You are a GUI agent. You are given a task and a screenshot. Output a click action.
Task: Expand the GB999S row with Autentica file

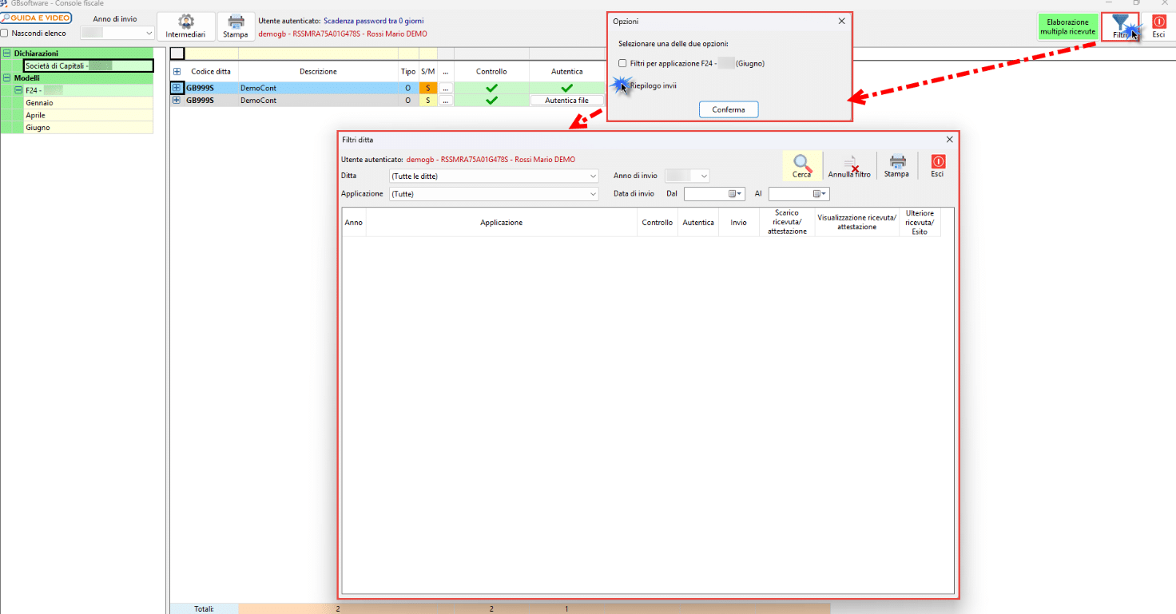177,101
